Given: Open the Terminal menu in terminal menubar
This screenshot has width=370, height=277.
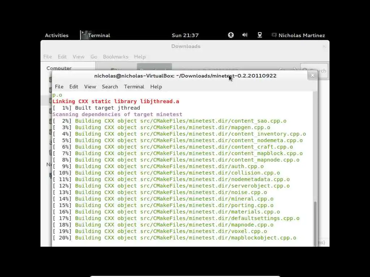Looking at the screenshot, I should point(134,87).
